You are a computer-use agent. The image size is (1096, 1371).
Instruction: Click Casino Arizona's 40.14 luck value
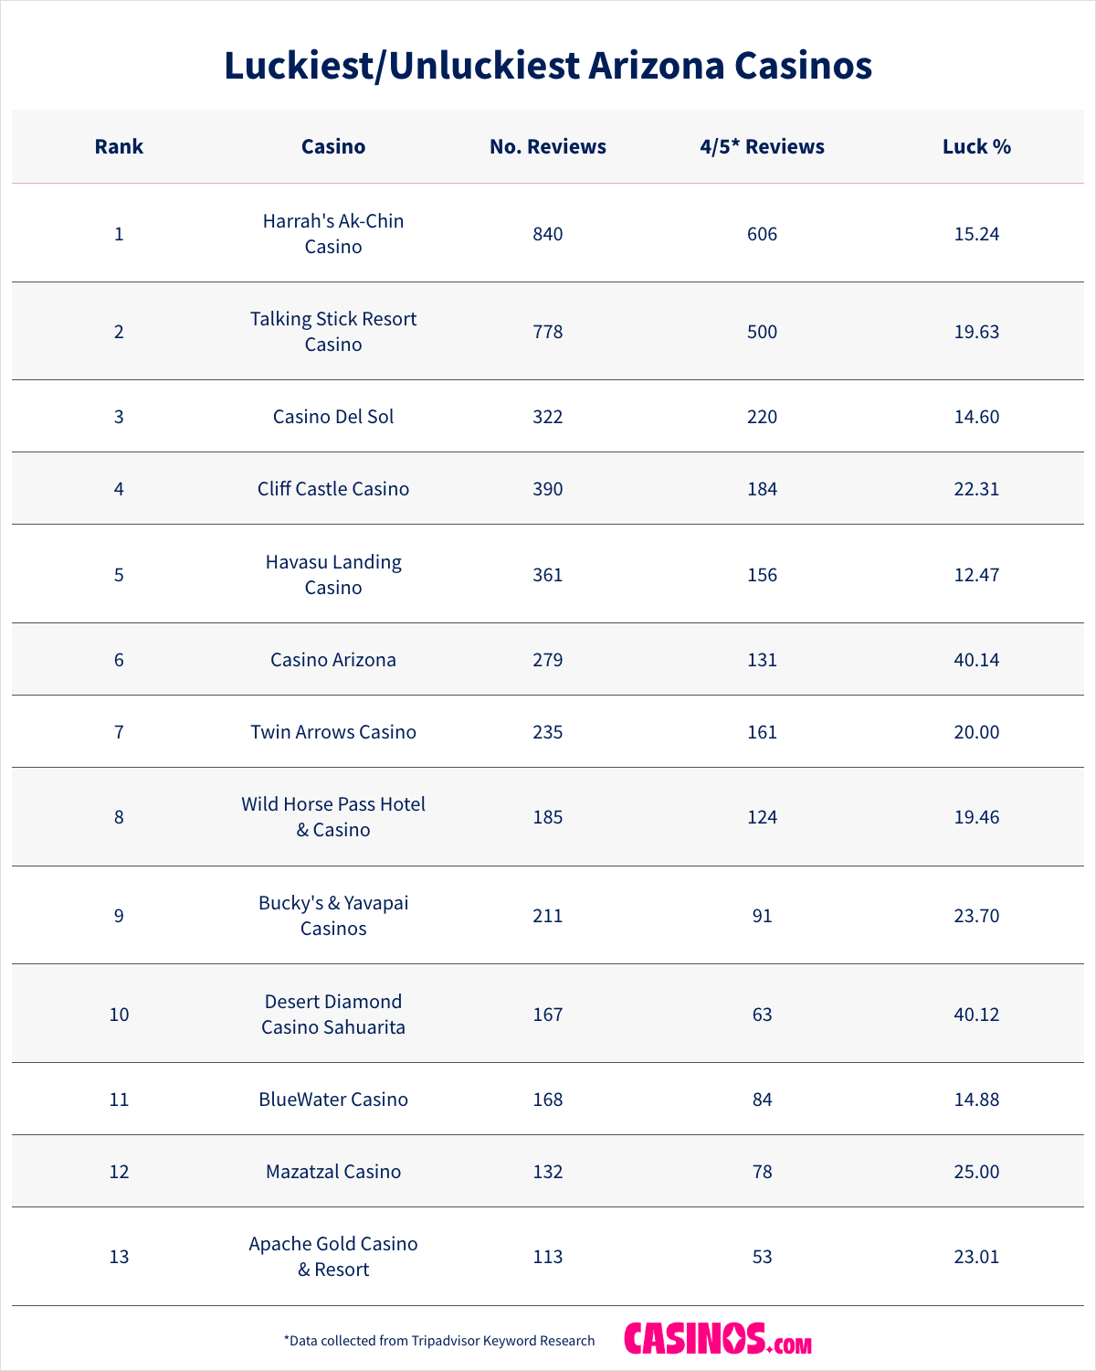pyautogui.click(x=976, y=660)
